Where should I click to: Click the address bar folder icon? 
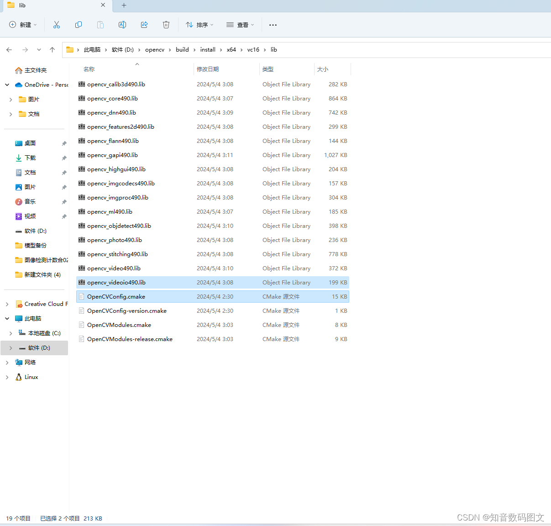pyautogui.click(x=70, y=50)
